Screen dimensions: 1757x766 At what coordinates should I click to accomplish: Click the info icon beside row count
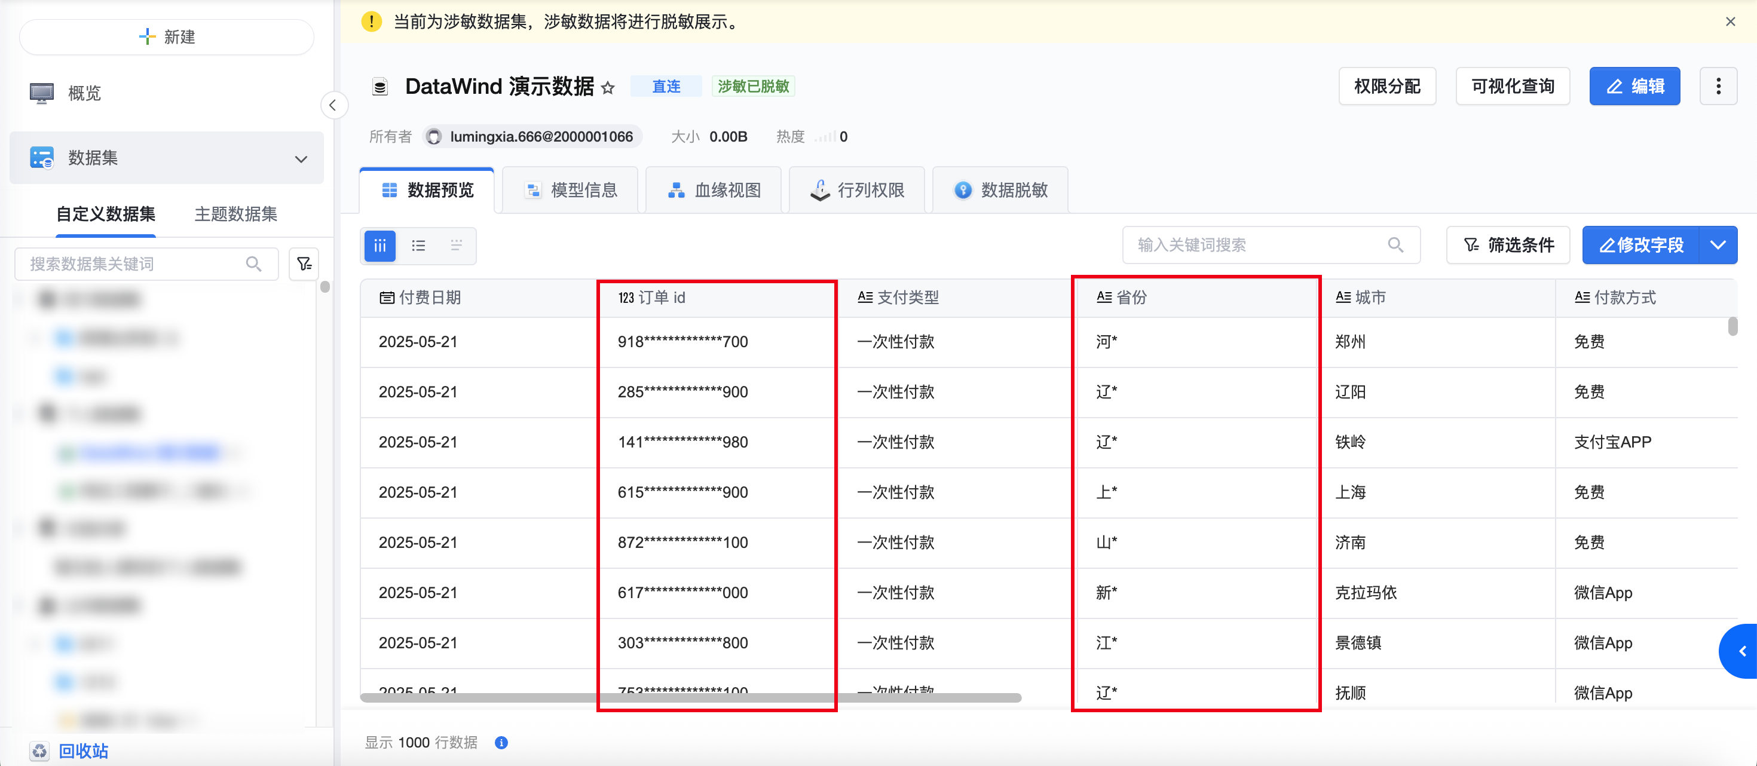point(501,743)
